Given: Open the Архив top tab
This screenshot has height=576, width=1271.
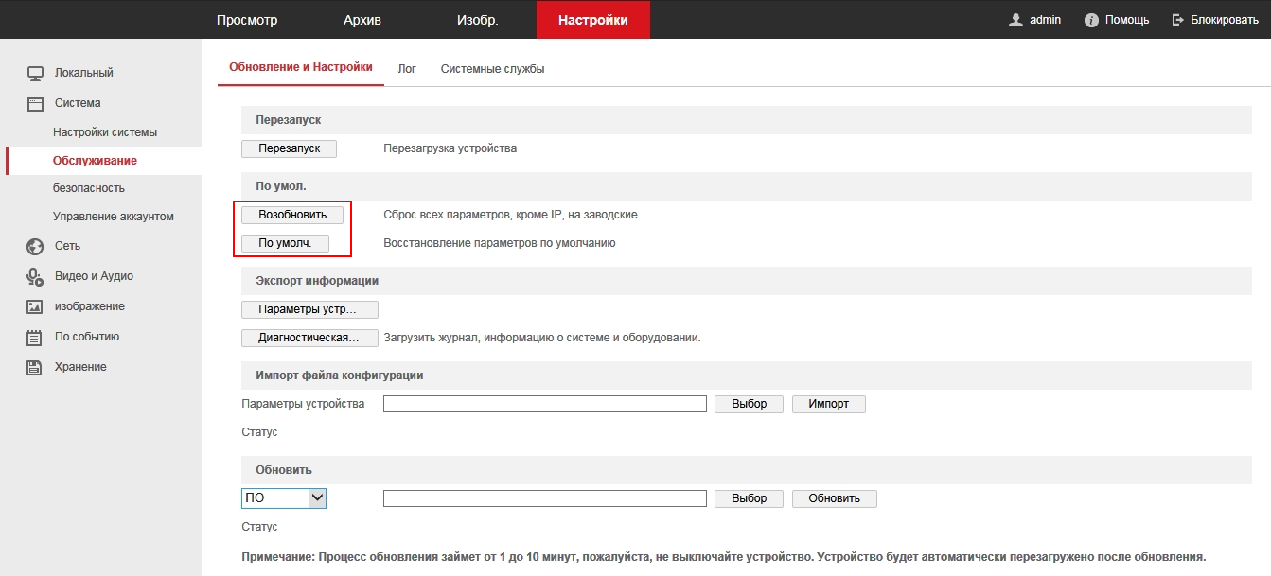Looking at the screenshot, I should 362,20.
